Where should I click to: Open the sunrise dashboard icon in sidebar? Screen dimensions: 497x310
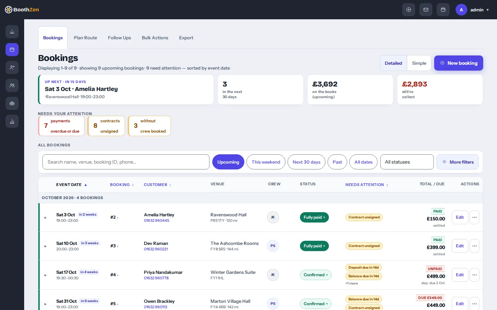coord(12,32)
